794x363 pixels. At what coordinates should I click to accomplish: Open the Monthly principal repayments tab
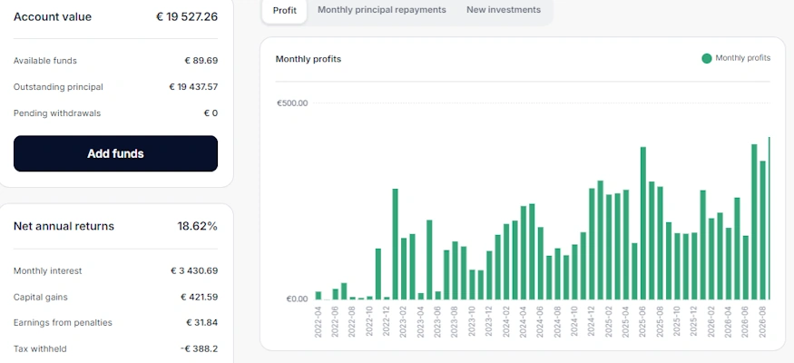(x=382, y=10)
